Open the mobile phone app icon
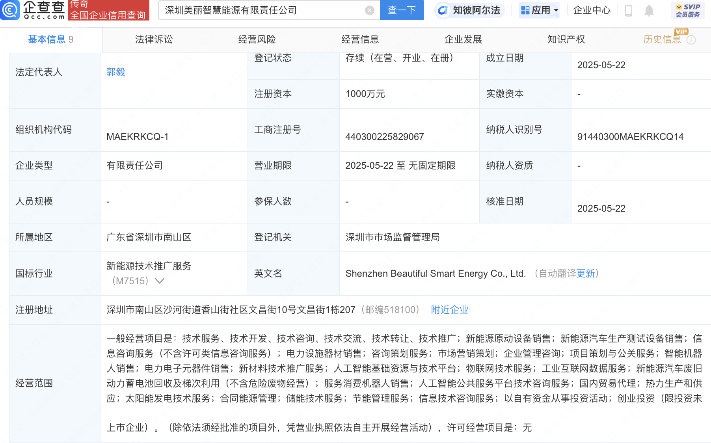 [x=629, y=11]
